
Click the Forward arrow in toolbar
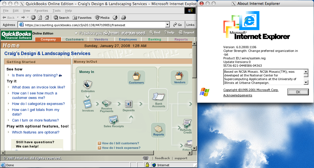23,18
